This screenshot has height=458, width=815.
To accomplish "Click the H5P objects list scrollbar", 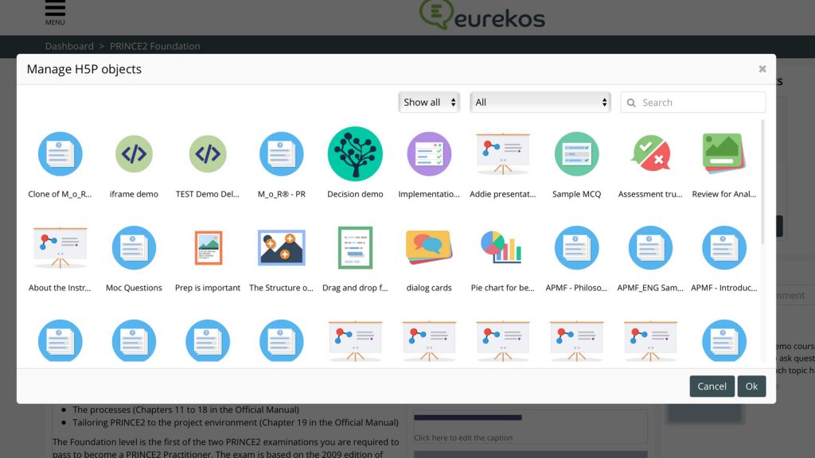I will tap(763, 183).
